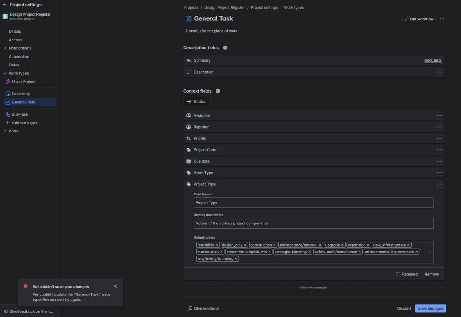Open the more options menu beside Edit workflow

(442, 19)
